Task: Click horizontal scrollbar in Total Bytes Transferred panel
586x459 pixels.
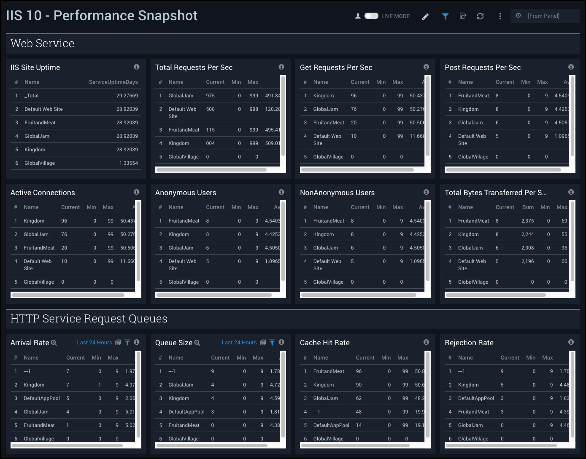Action: pyautogui.click(x=496, y=295)
